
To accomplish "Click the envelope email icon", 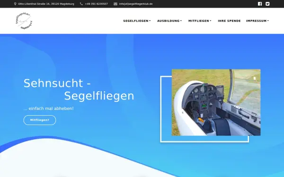I will tap(115, 4).
